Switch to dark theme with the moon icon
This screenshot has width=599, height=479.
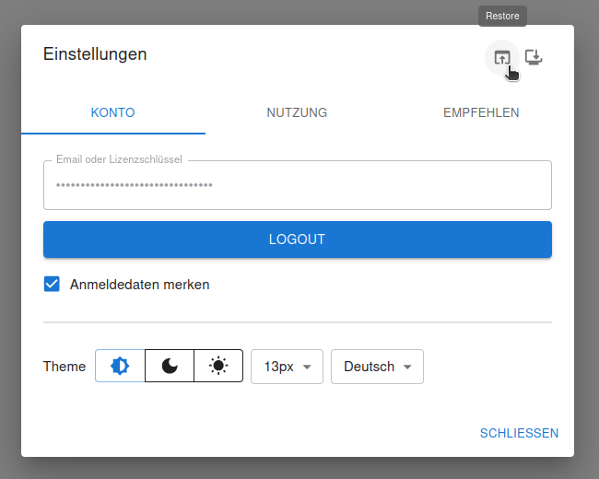170,366
